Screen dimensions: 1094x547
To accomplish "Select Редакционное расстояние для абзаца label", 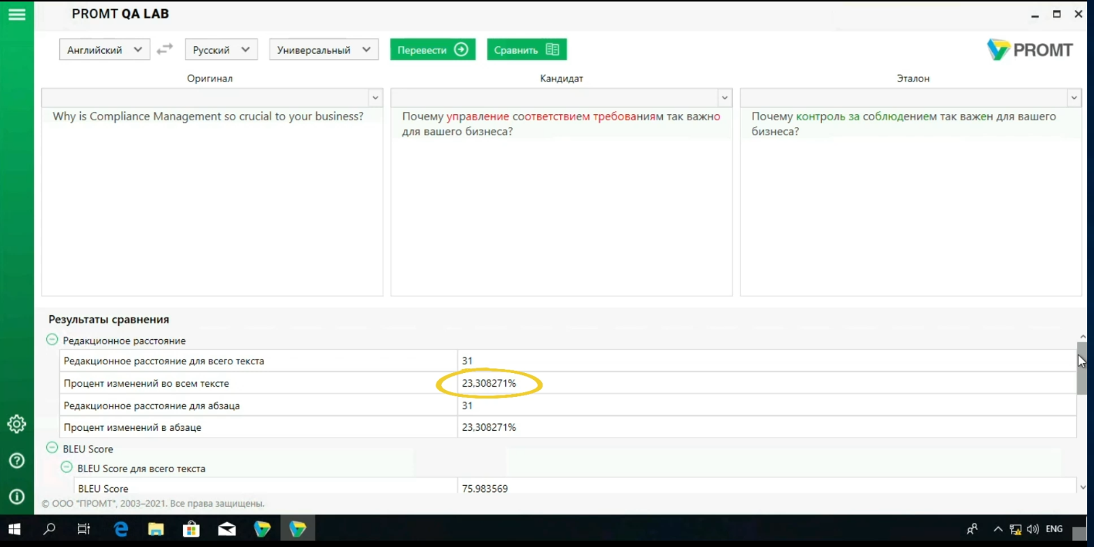I will pyautogui.click(x=152, y=406).
